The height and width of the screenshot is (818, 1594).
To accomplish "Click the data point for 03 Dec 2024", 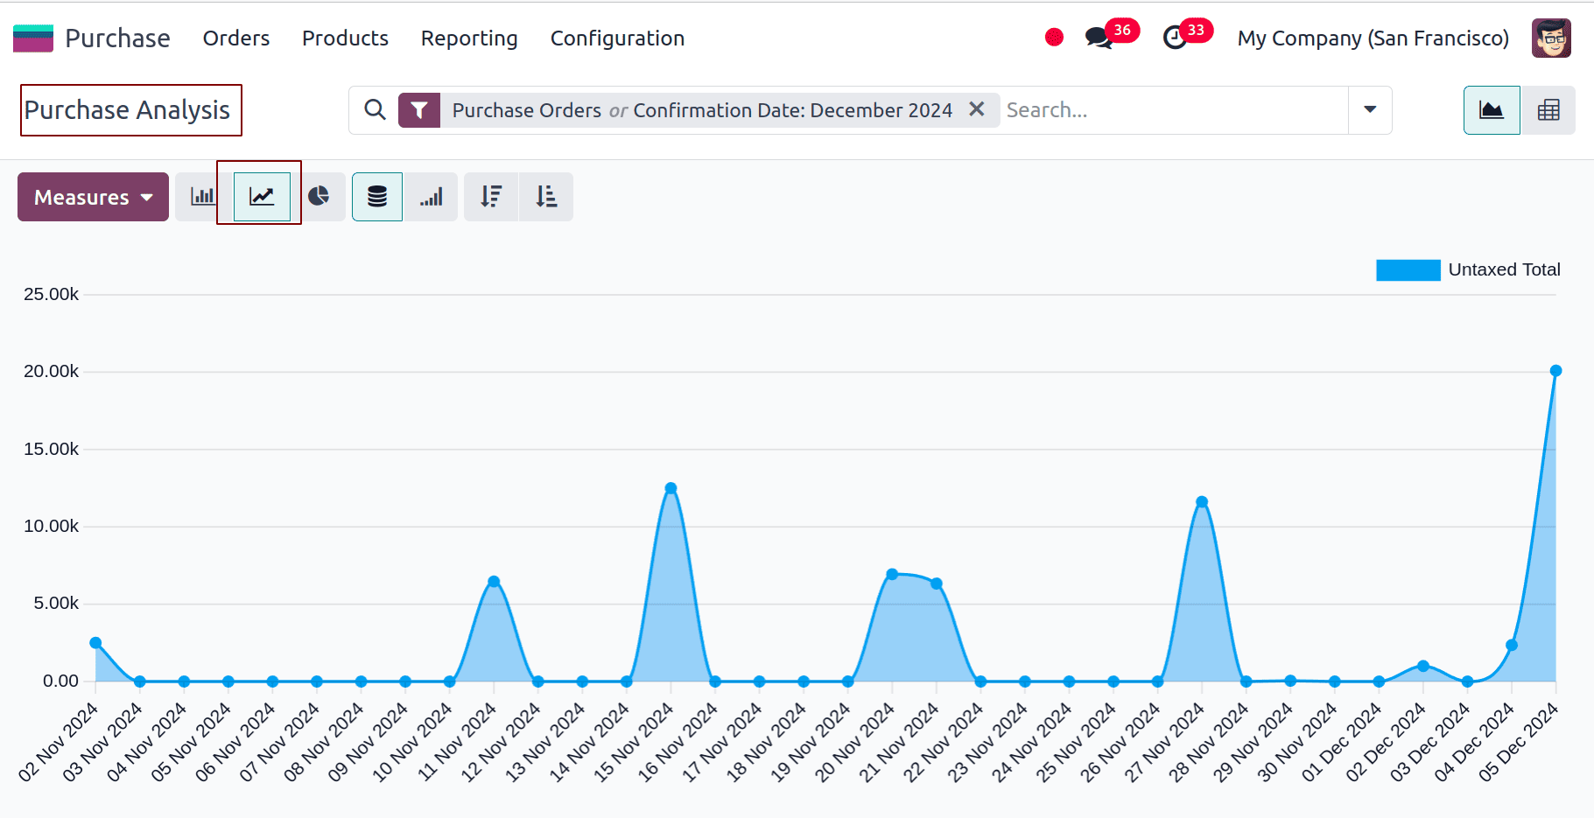I will tap(1467, 682).
